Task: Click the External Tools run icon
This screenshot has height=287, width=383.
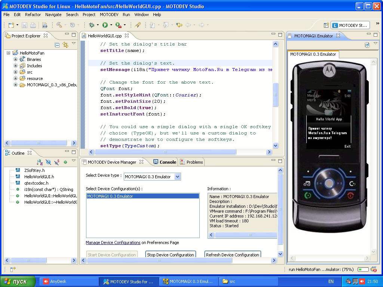Action: 119,25
